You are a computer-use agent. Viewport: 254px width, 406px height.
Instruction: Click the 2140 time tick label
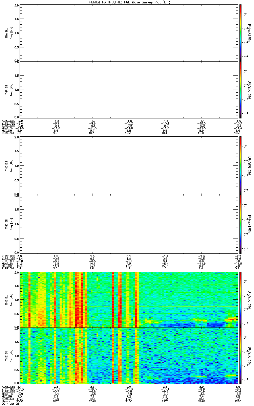click(202, 402)
